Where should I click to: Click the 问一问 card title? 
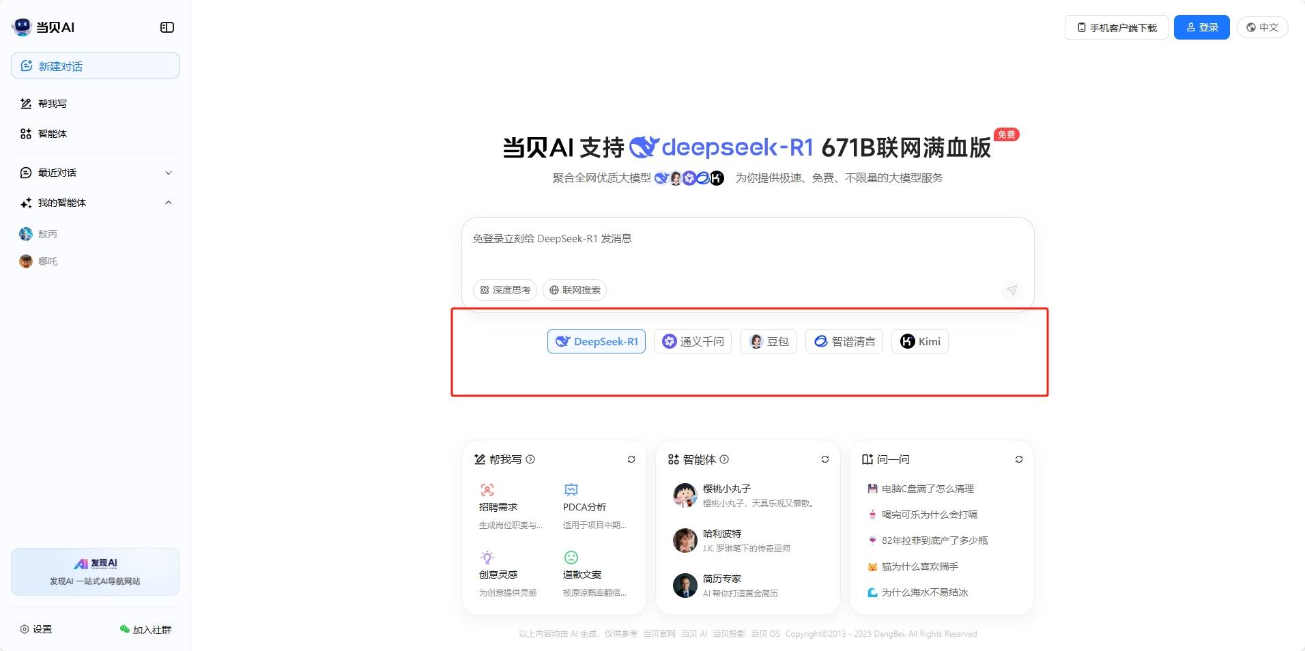pos(893,459)
